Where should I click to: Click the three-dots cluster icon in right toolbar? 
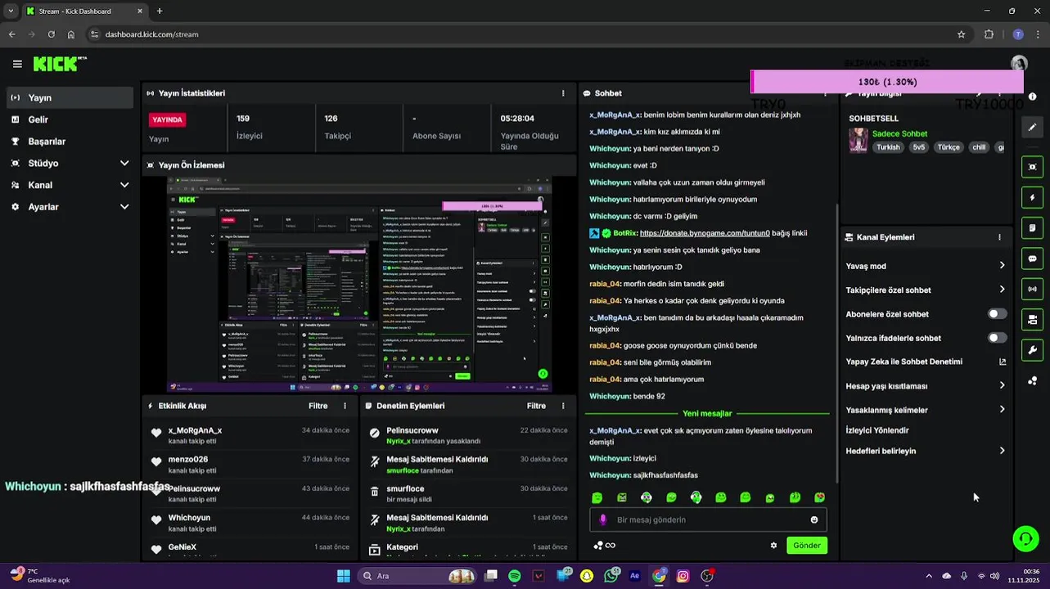click(x=1032, y=381)
